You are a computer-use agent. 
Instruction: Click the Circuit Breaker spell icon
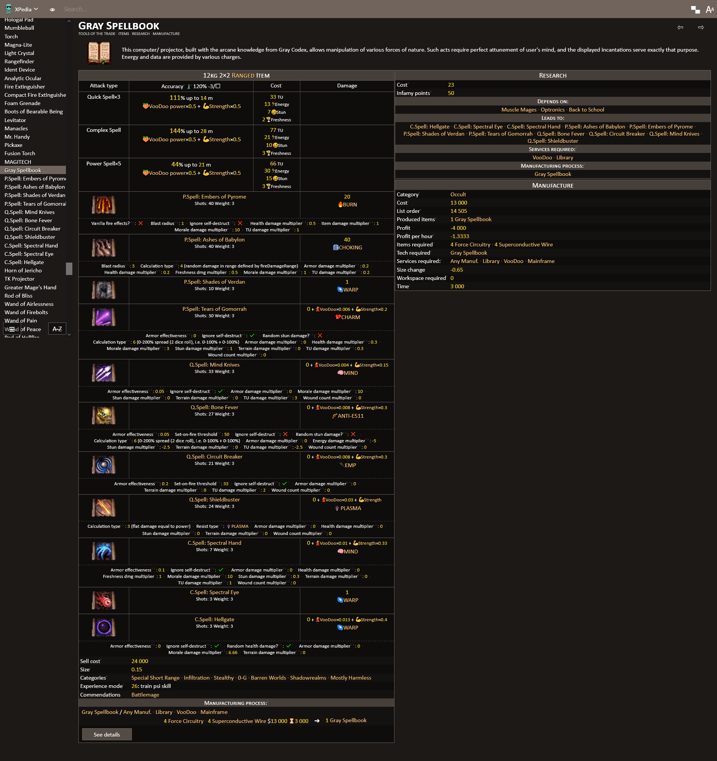pos(104,465)
